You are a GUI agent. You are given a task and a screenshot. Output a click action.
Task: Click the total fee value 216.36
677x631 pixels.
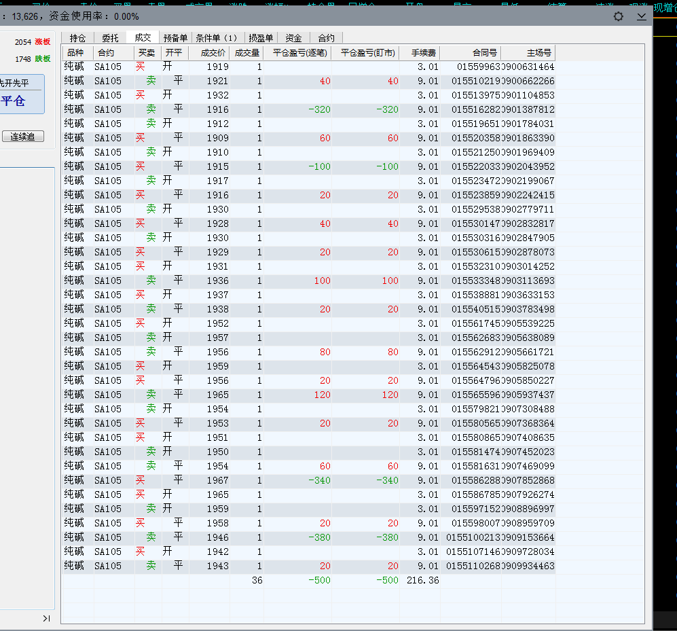pos(422,580)
